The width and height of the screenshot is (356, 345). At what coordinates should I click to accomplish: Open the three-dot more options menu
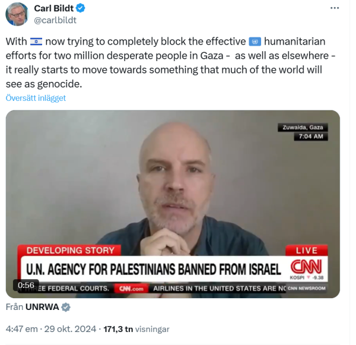click(335, 8)
